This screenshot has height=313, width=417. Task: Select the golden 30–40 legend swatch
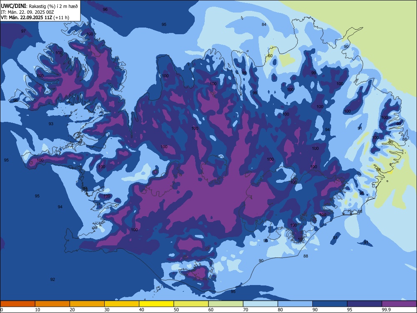(122, 304)
